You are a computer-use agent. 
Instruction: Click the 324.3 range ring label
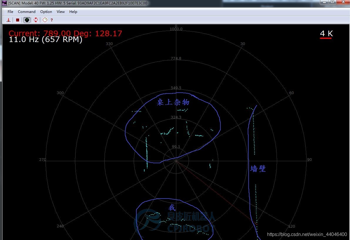pyautogui.click(x=176, y=117)
